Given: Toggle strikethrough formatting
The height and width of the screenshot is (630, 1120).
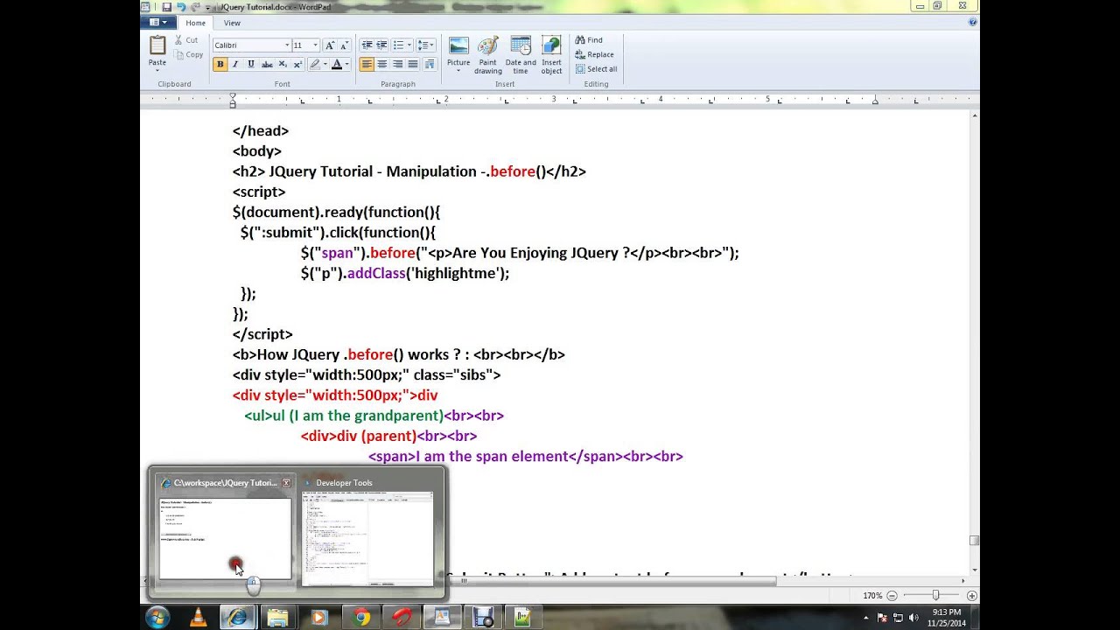Looking at the screenshot, I should pyautogui.click(x=267, y=64).
